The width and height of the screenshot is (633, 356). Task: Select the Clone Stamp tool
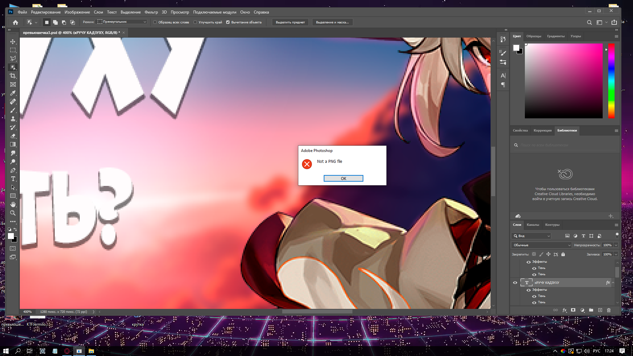click(x=13, y=119)
